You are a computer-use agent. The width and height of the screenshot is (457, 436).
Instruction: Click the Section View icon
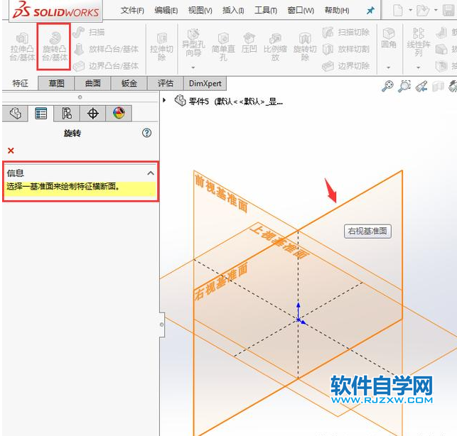[x=438, y=86]
